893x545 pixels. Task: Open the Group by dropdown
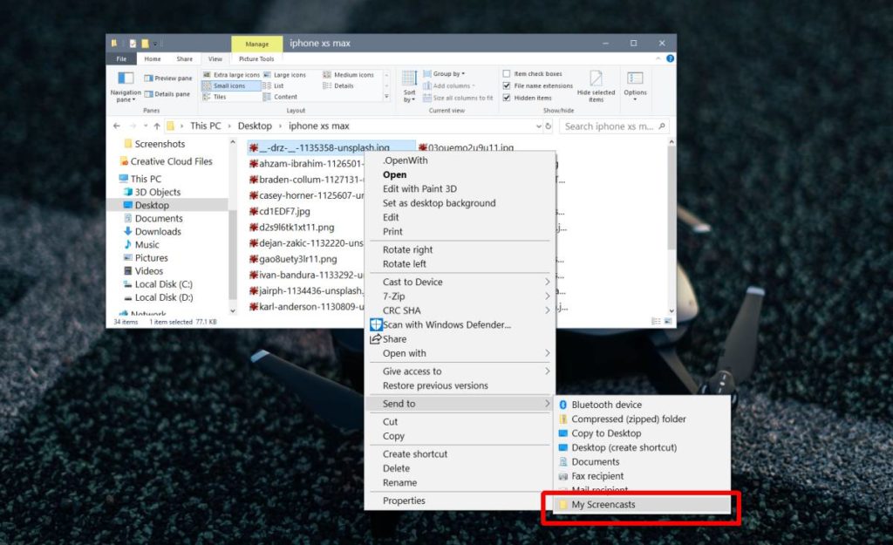pyautogui.click(x=448, y=73)
